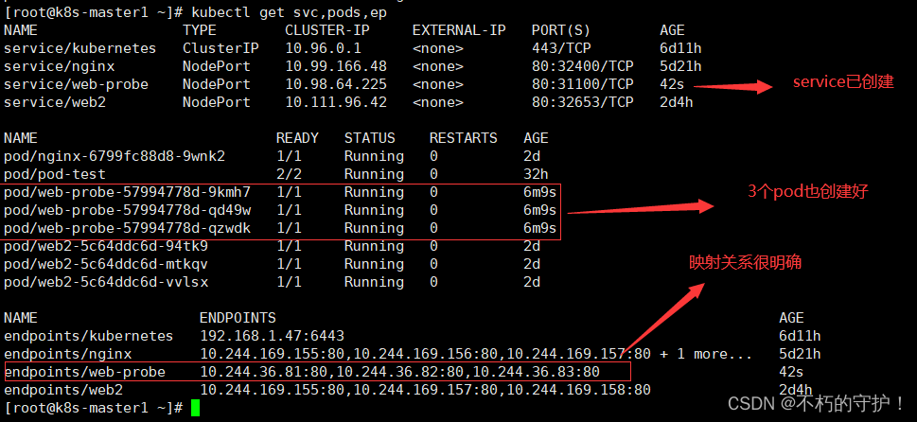Click the cluster IP "10.98.64.225"
The height and width of the screenshot is (422, 917).
336,84
